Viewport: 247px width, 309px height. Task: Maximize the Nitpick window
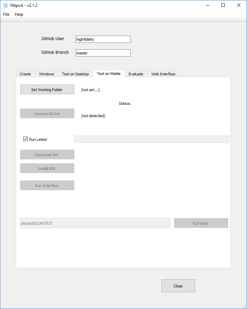223,5
